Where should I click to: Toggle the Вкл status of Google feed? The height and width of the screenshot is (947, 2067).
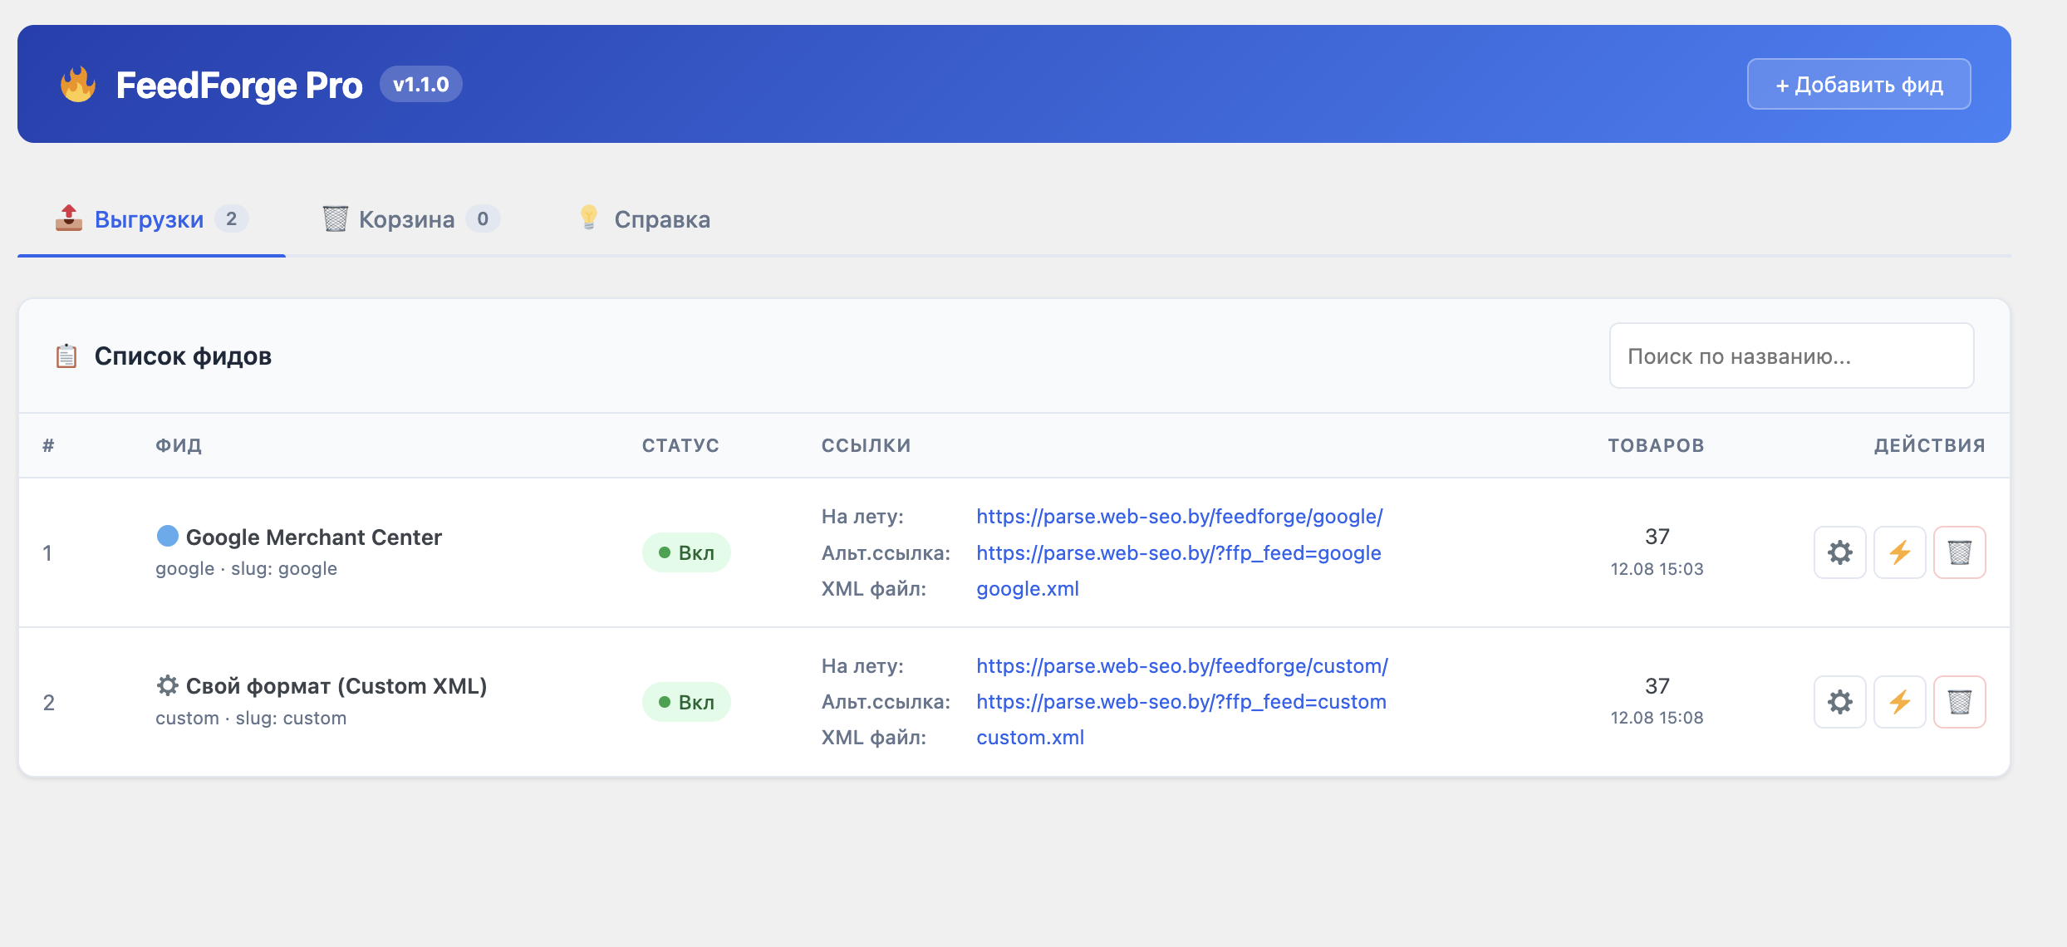(x=686, y=552)
